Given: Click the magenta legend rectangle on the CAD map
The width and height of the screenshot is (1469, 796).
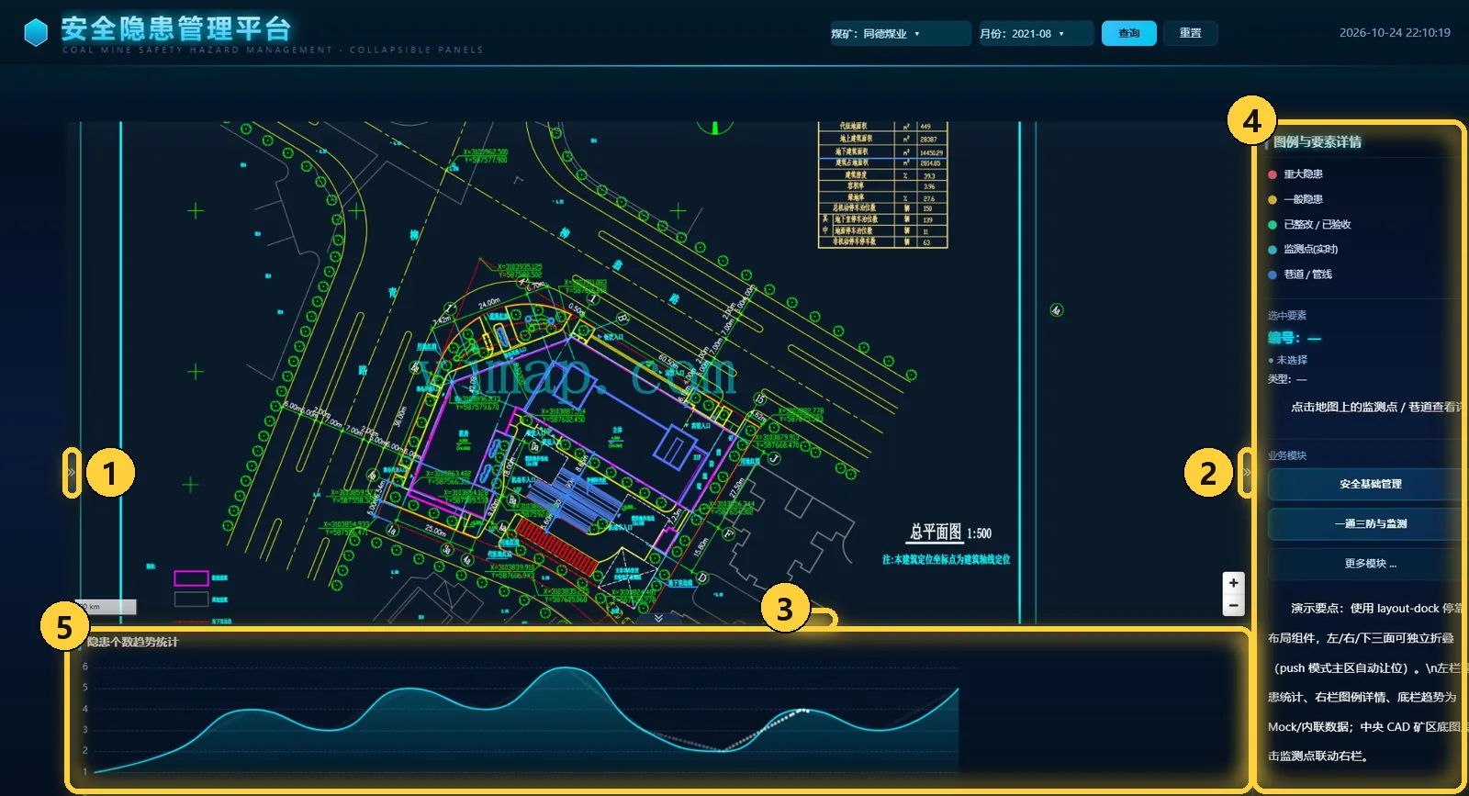Looking at the screenshot, I should tap(191, 578).
